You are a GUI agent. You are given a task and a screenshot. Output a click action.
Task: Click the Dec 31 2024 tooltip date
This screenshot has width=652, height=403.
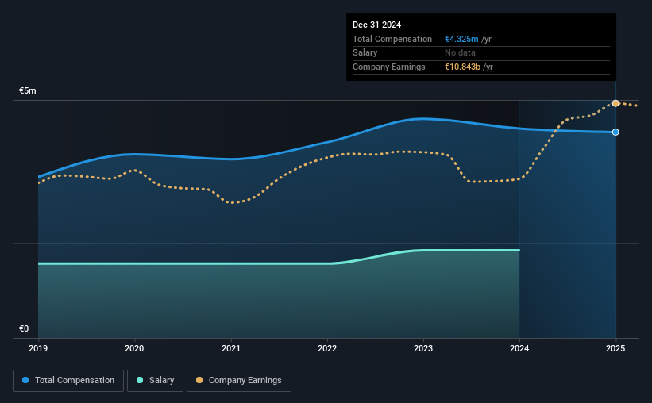point(376,25)
